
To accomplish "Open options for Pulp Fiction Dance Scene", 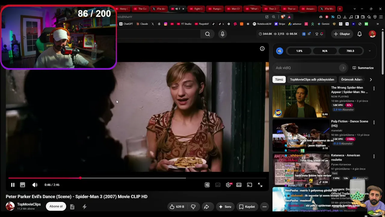I will pyautogui.click(x=374, y=123).
